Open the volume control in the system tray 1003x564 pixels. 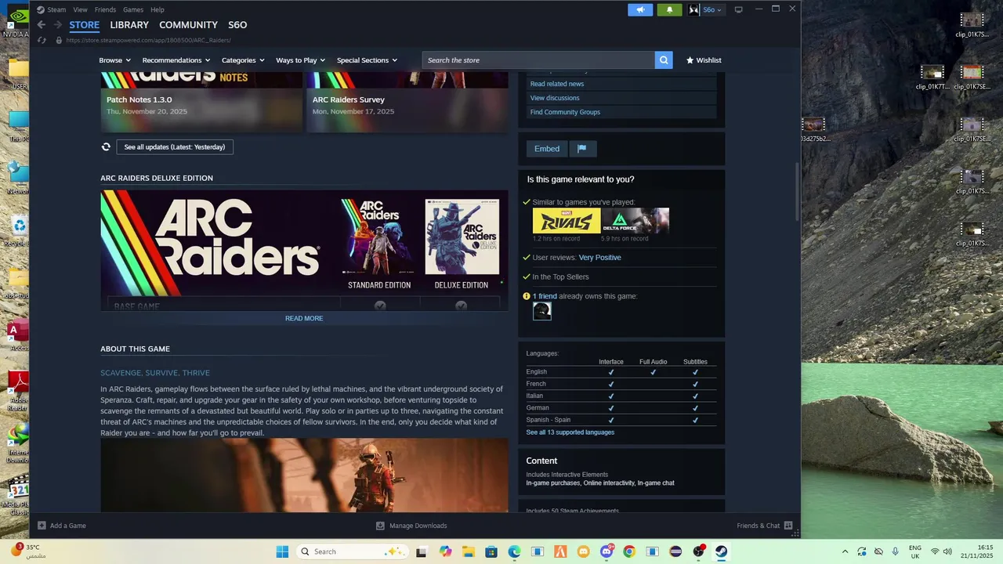coord(947,551)
